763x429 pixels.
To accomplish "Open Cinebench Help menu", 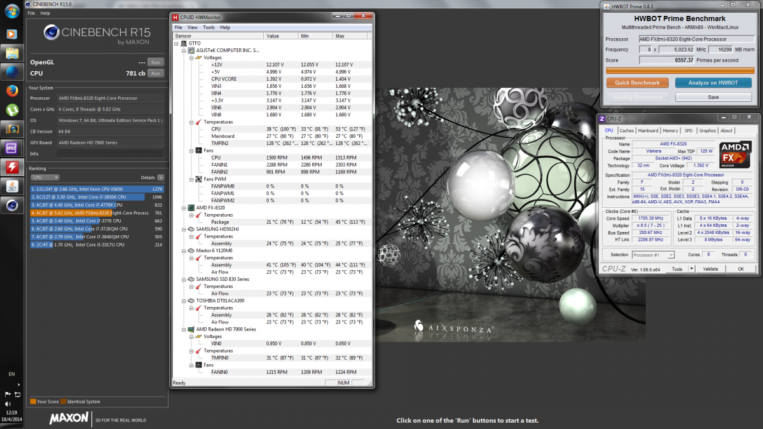I will click(45, 13).
